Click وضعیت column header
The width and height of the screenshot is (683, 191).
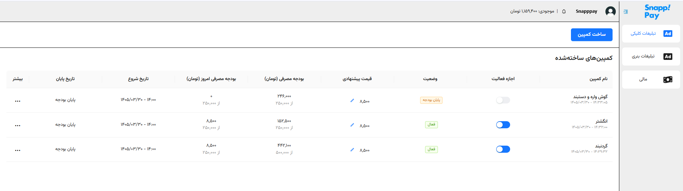point(430,79)
